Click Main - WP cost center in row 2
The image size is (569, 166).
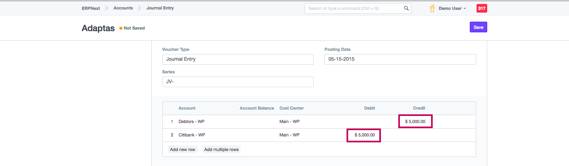(x=289, y=135)
